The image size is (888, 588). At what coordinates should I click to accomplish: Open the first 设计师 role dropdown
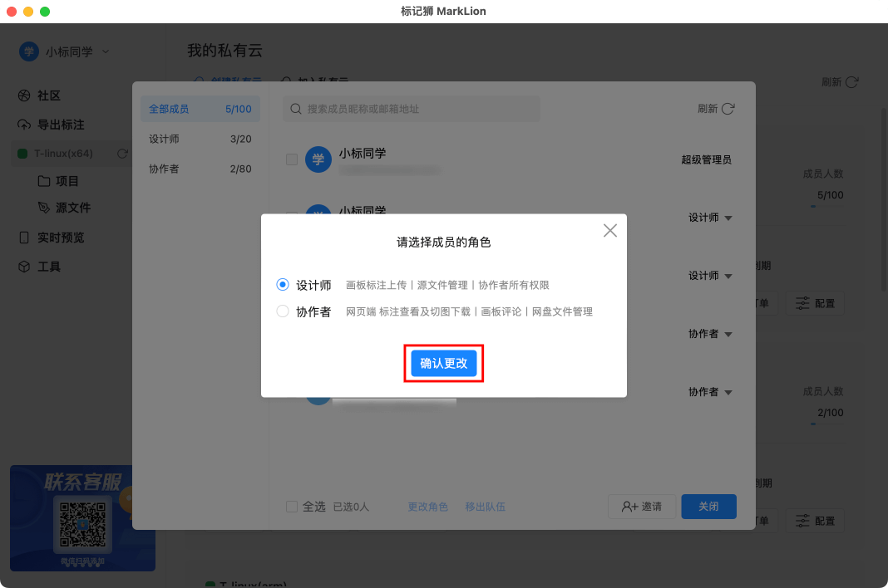[x=728, y=218]
